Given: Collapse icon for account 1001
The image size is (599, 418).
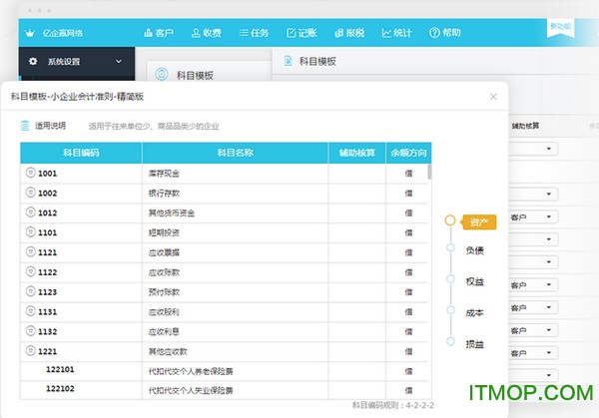Looking at the screenshot, I should (x=31, y=173).
